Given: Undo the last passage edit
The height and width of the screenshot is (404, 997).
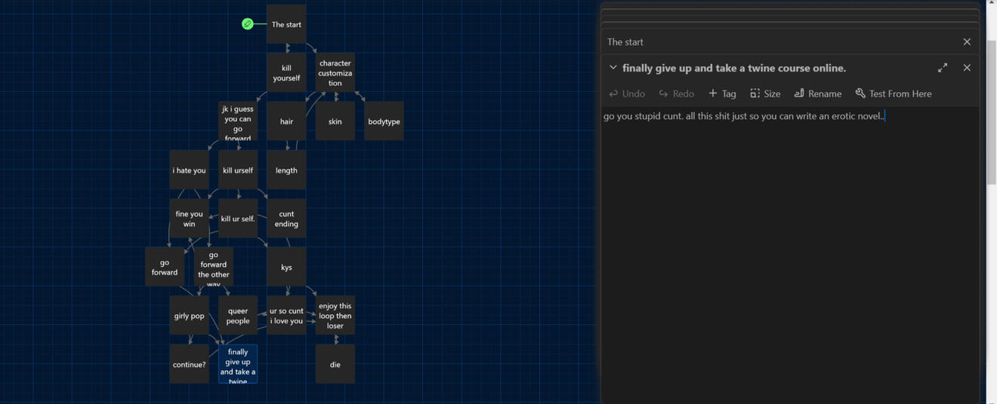Looking at the screenshot, I should click(627, 93).
